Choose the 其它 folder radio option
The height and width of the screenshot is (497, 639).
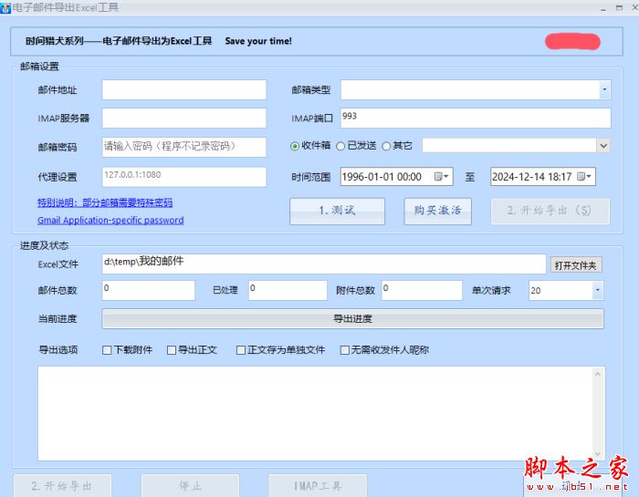[386, 146]
